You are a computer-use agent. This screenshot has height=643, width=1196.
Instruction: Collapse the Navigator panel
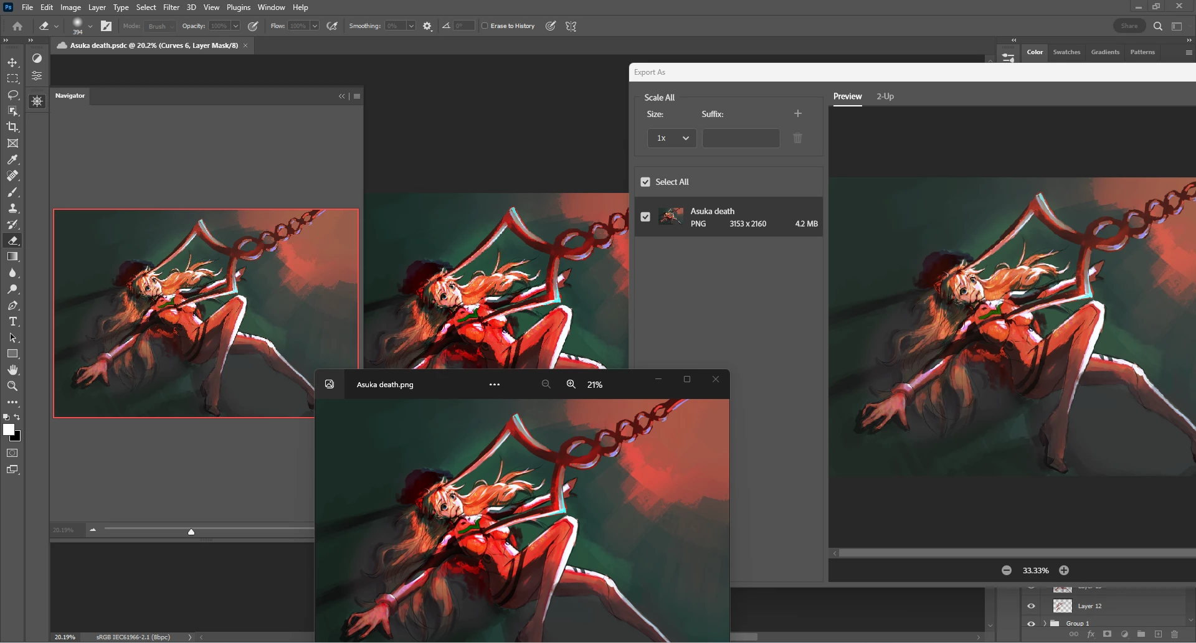click(x=342, y=96)
